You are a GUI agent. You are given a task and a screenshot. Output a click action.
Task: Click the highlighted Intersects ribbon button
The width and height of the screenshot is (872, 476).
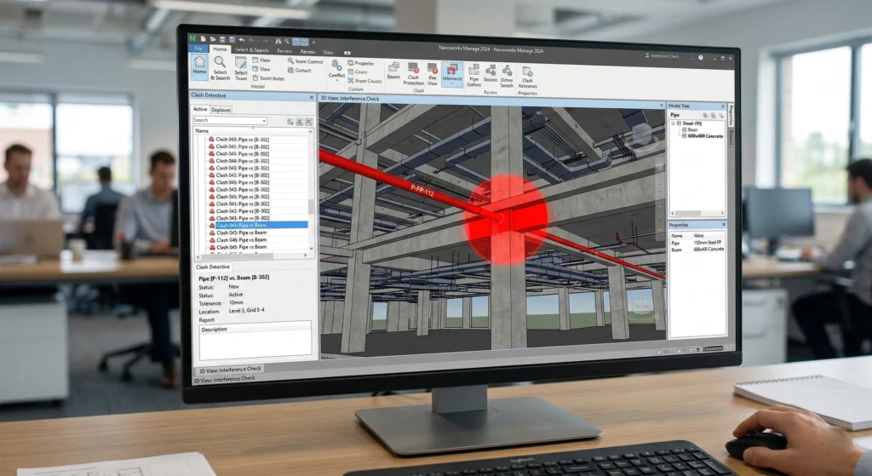click(x=451, y=73)
